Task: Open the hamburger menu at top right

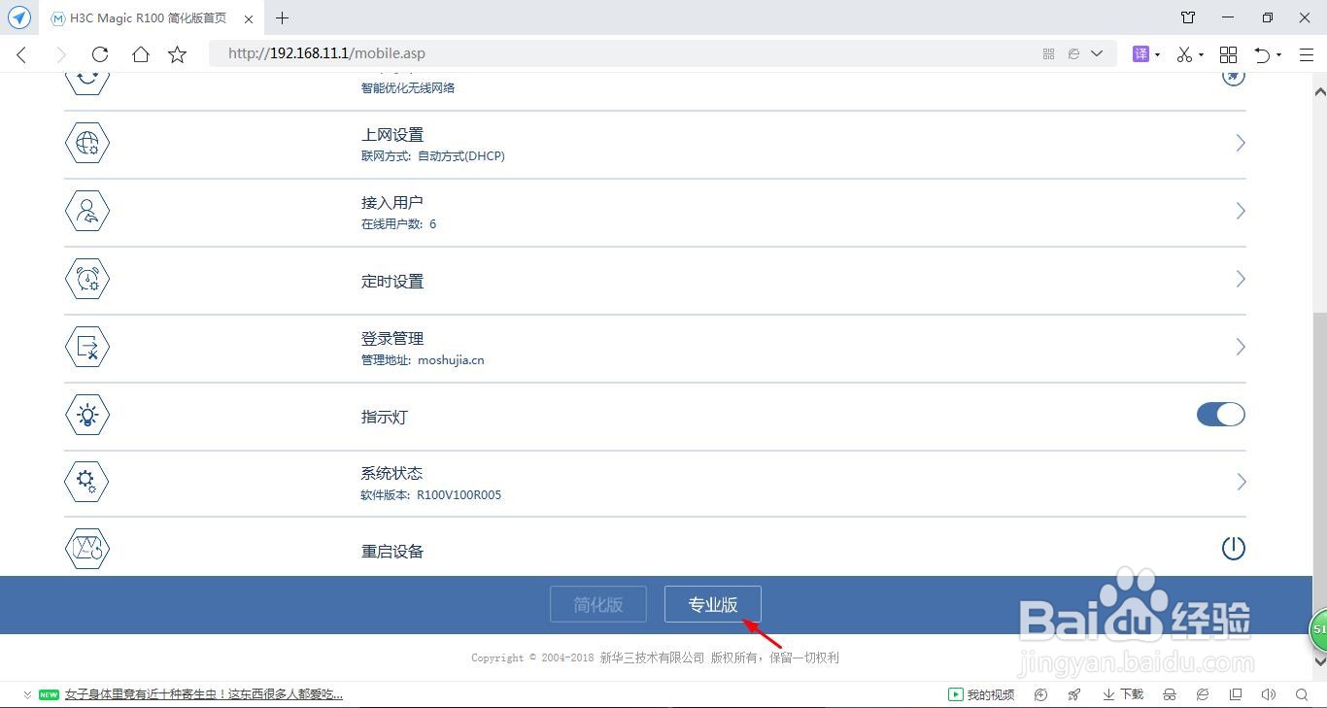Action: pos(1307,53)
